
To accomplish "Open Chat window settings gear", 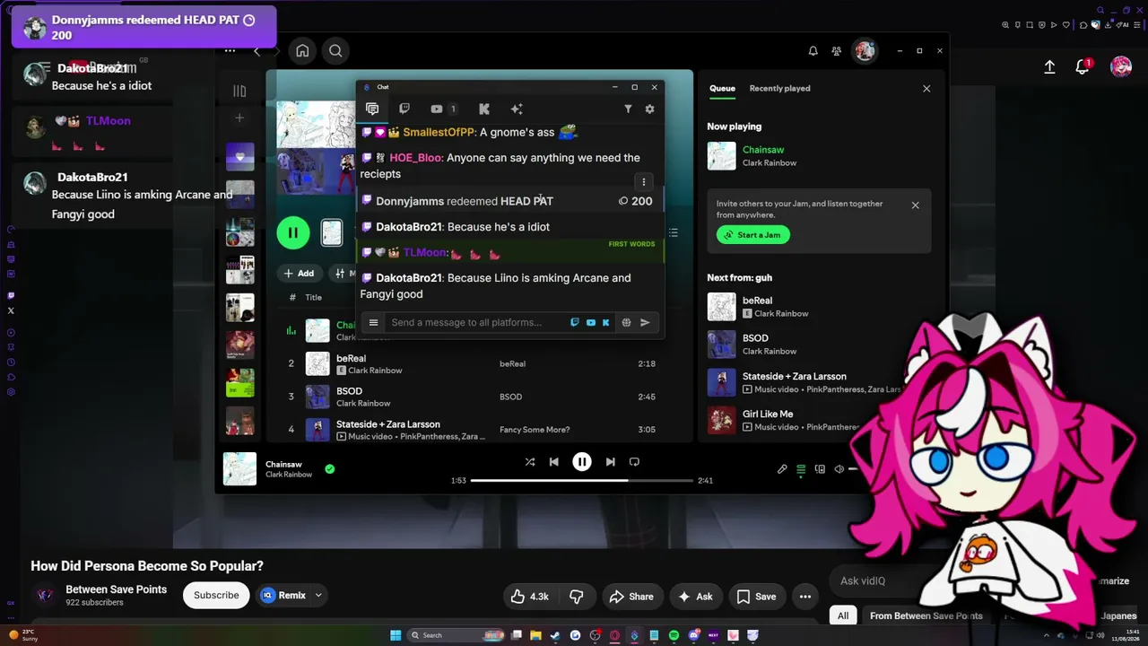I will coord(649,109).
